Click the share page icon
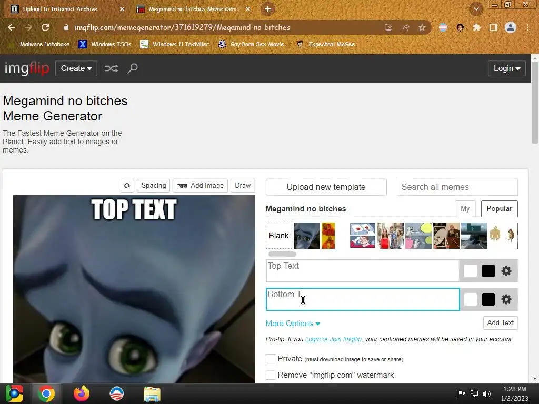This screenshot has width=539, height=404. [405, 27]
